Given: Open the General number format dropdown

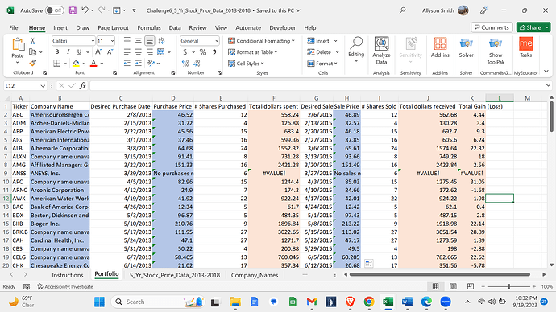Looking at the screenshot, I should click(x=216, y=41).
